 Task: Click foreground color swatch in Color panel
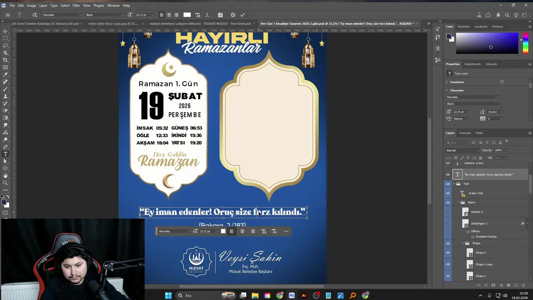[448, 36]
